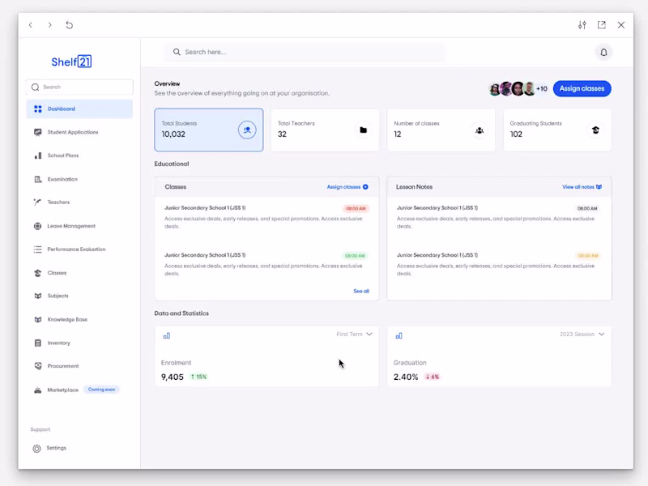Select the Total Students card
648x486 pixels.
[209, 130]
